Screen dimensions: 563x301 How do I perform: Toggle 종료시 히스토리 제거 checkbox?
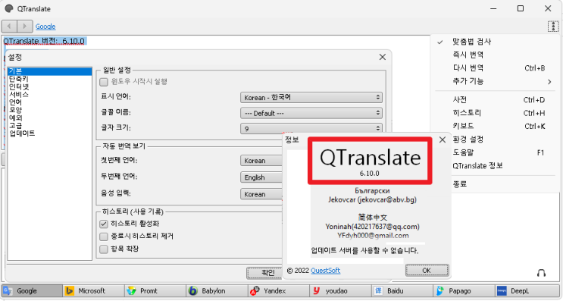104,237
